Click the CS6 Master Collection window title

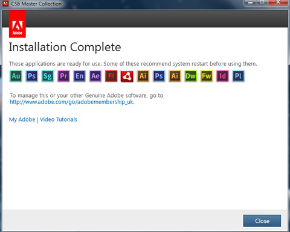(x=36, y=4)
